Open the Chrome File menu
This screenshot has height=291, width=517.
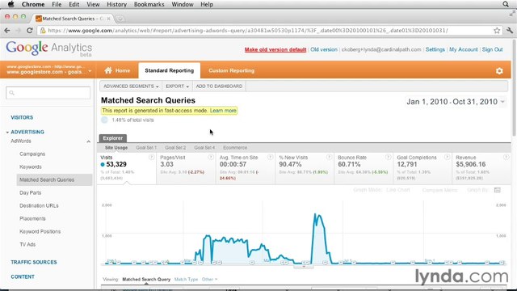[57, 4]
